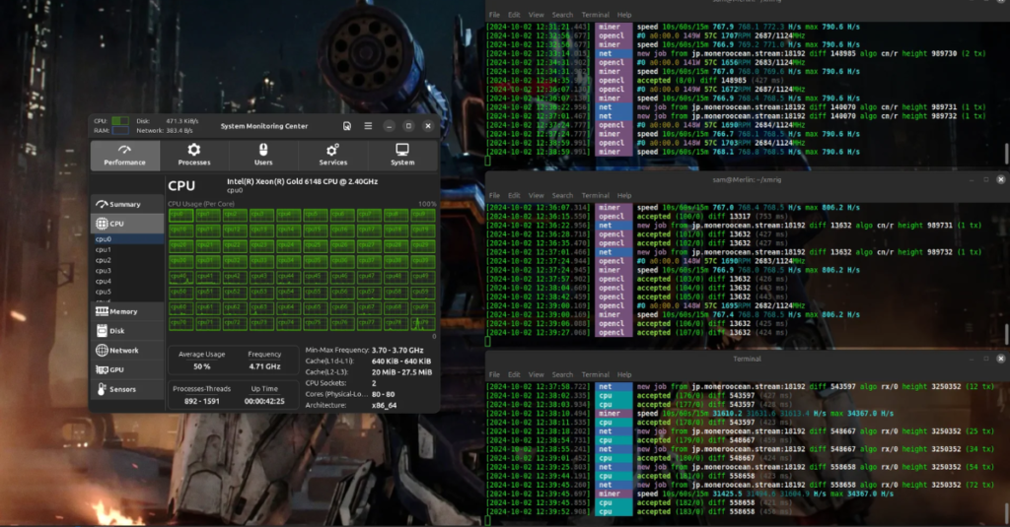The image size is (1010, 527).
Task: Open the Terminal menu in top terminal window
Action: click(595, 15)
